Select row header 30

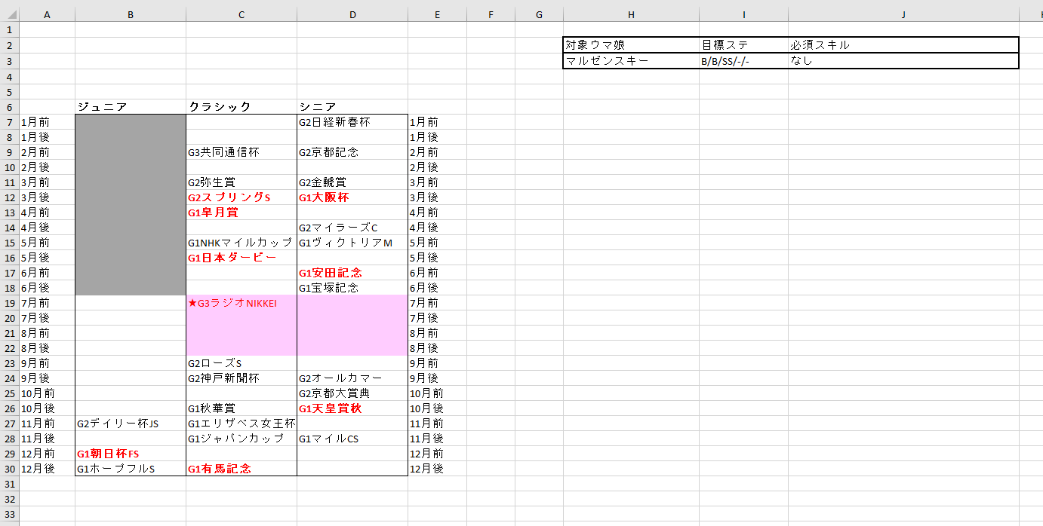(x=9, y=469)
